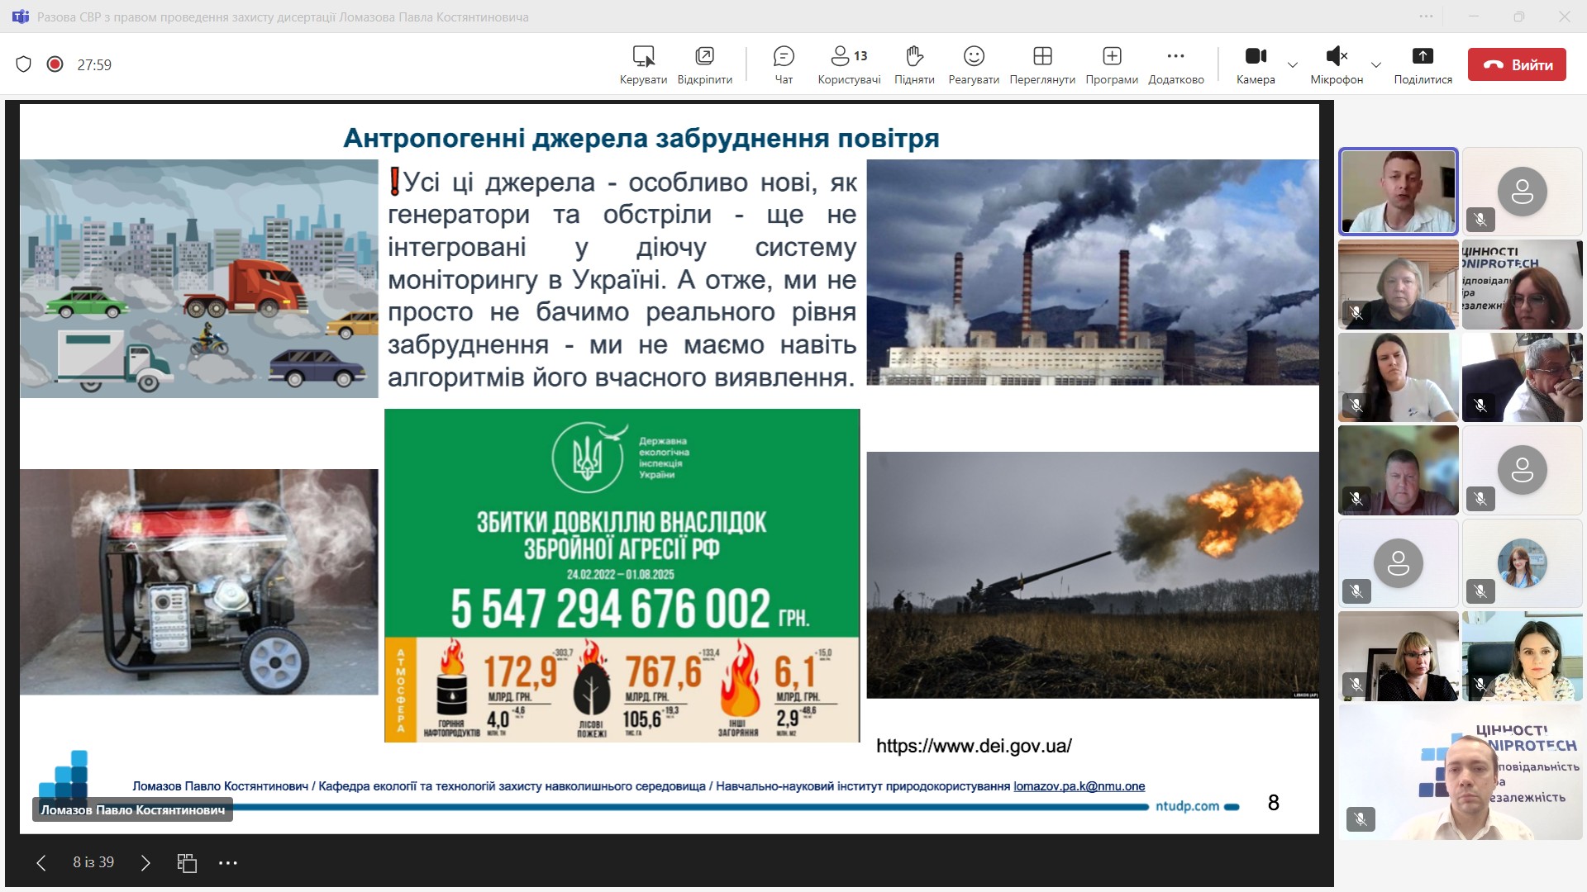Viewport: 1587px width, 892px height.
Task: Open Програми apps panel
Action: point(1111,64)
